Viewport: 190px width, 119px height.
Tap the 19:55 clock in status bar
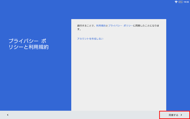[186, 2]
